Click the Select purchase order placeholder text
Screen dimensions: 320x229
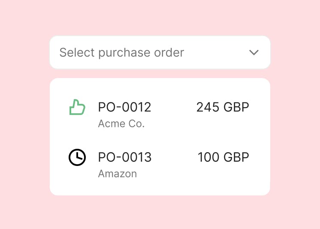[x=122, y=53]
